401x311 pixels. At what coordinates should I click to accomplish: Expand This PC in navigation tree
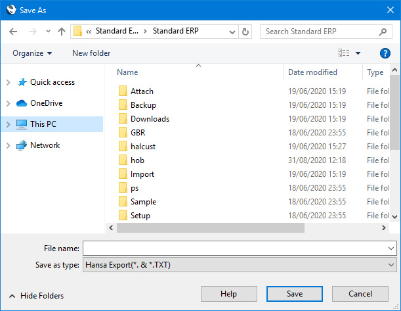(x=8, y=124)
